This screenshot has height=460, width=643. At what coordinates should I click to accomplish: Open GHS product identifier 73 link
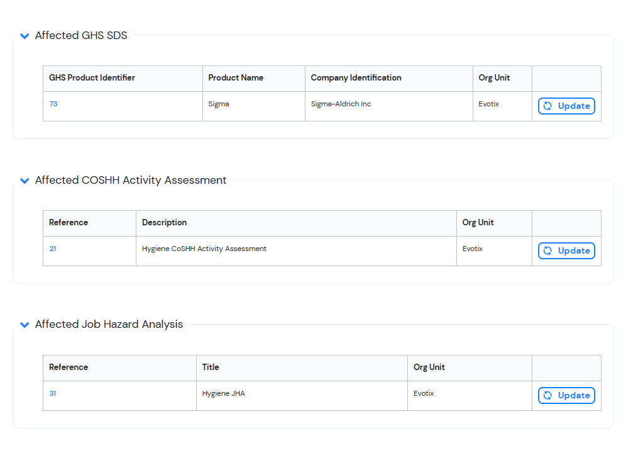53,104
